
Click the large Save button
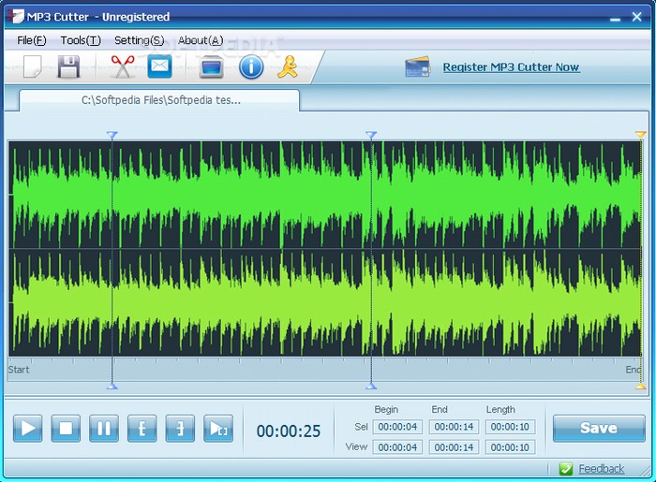click(x=598, y=429)
